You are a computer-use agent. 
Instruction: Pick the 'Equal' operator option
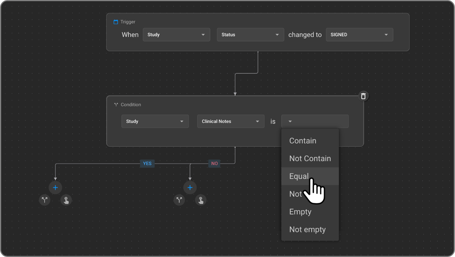299,176
